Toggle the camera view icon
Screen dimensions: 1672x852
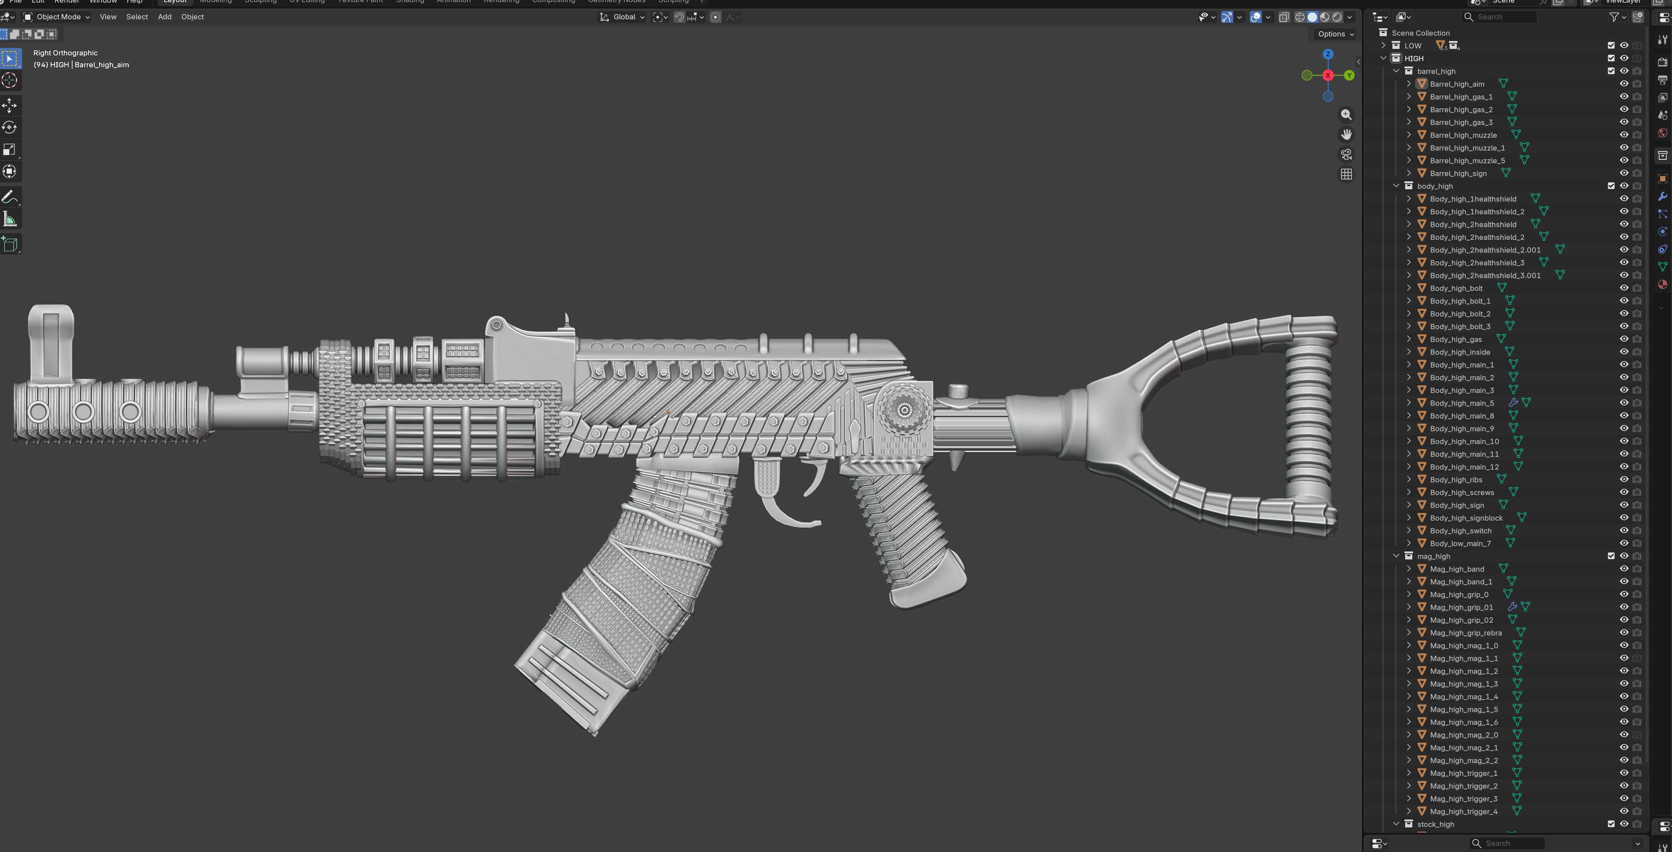pyautogui.click(x=1346, y=154)
